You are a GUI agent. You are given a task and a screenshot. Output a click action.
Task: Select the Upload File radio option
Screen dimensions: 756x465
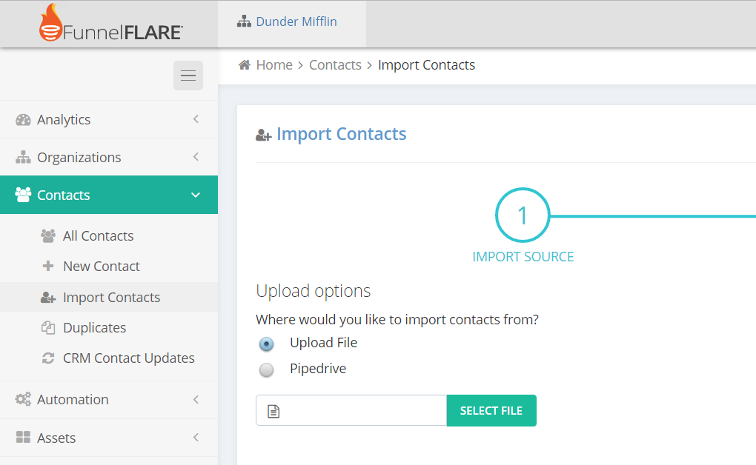click(266, 344)
